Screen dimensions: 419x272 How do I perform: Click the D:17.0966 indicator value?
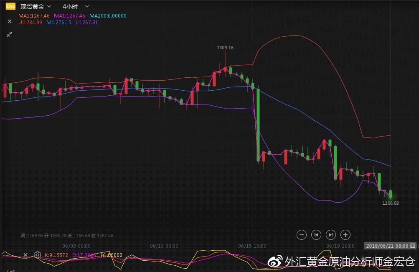click(x=84, y=255)
